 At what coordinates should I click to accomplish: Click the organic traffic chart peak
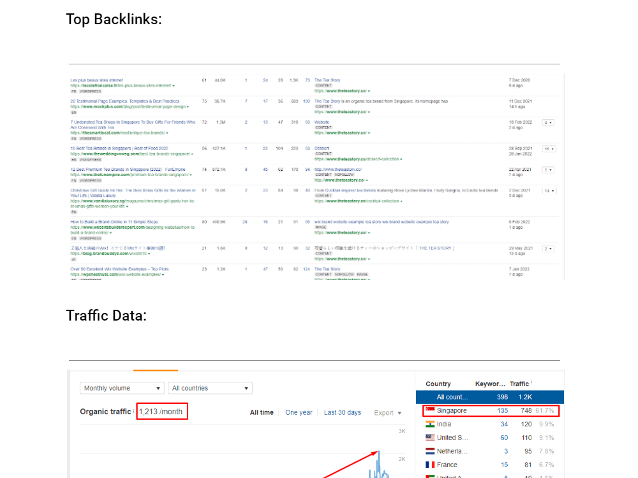tap(379, 452)
